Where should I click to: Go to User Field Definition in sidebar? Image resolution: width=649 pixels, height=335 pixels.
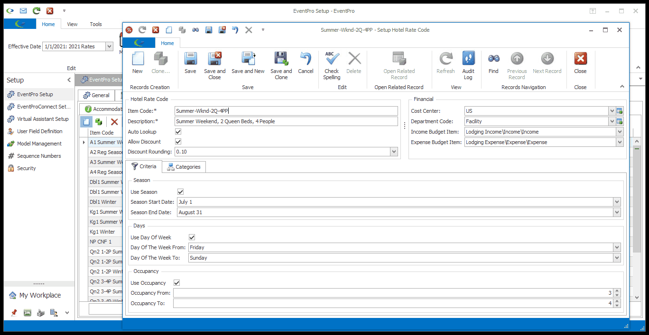tap(39, 131)
